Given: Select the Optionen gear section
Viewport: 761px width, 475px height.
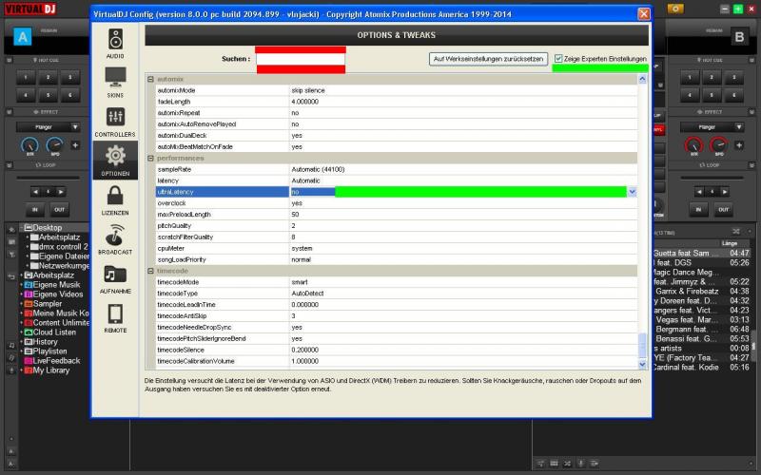Looking at the screenshot, I should click(115, 161).
